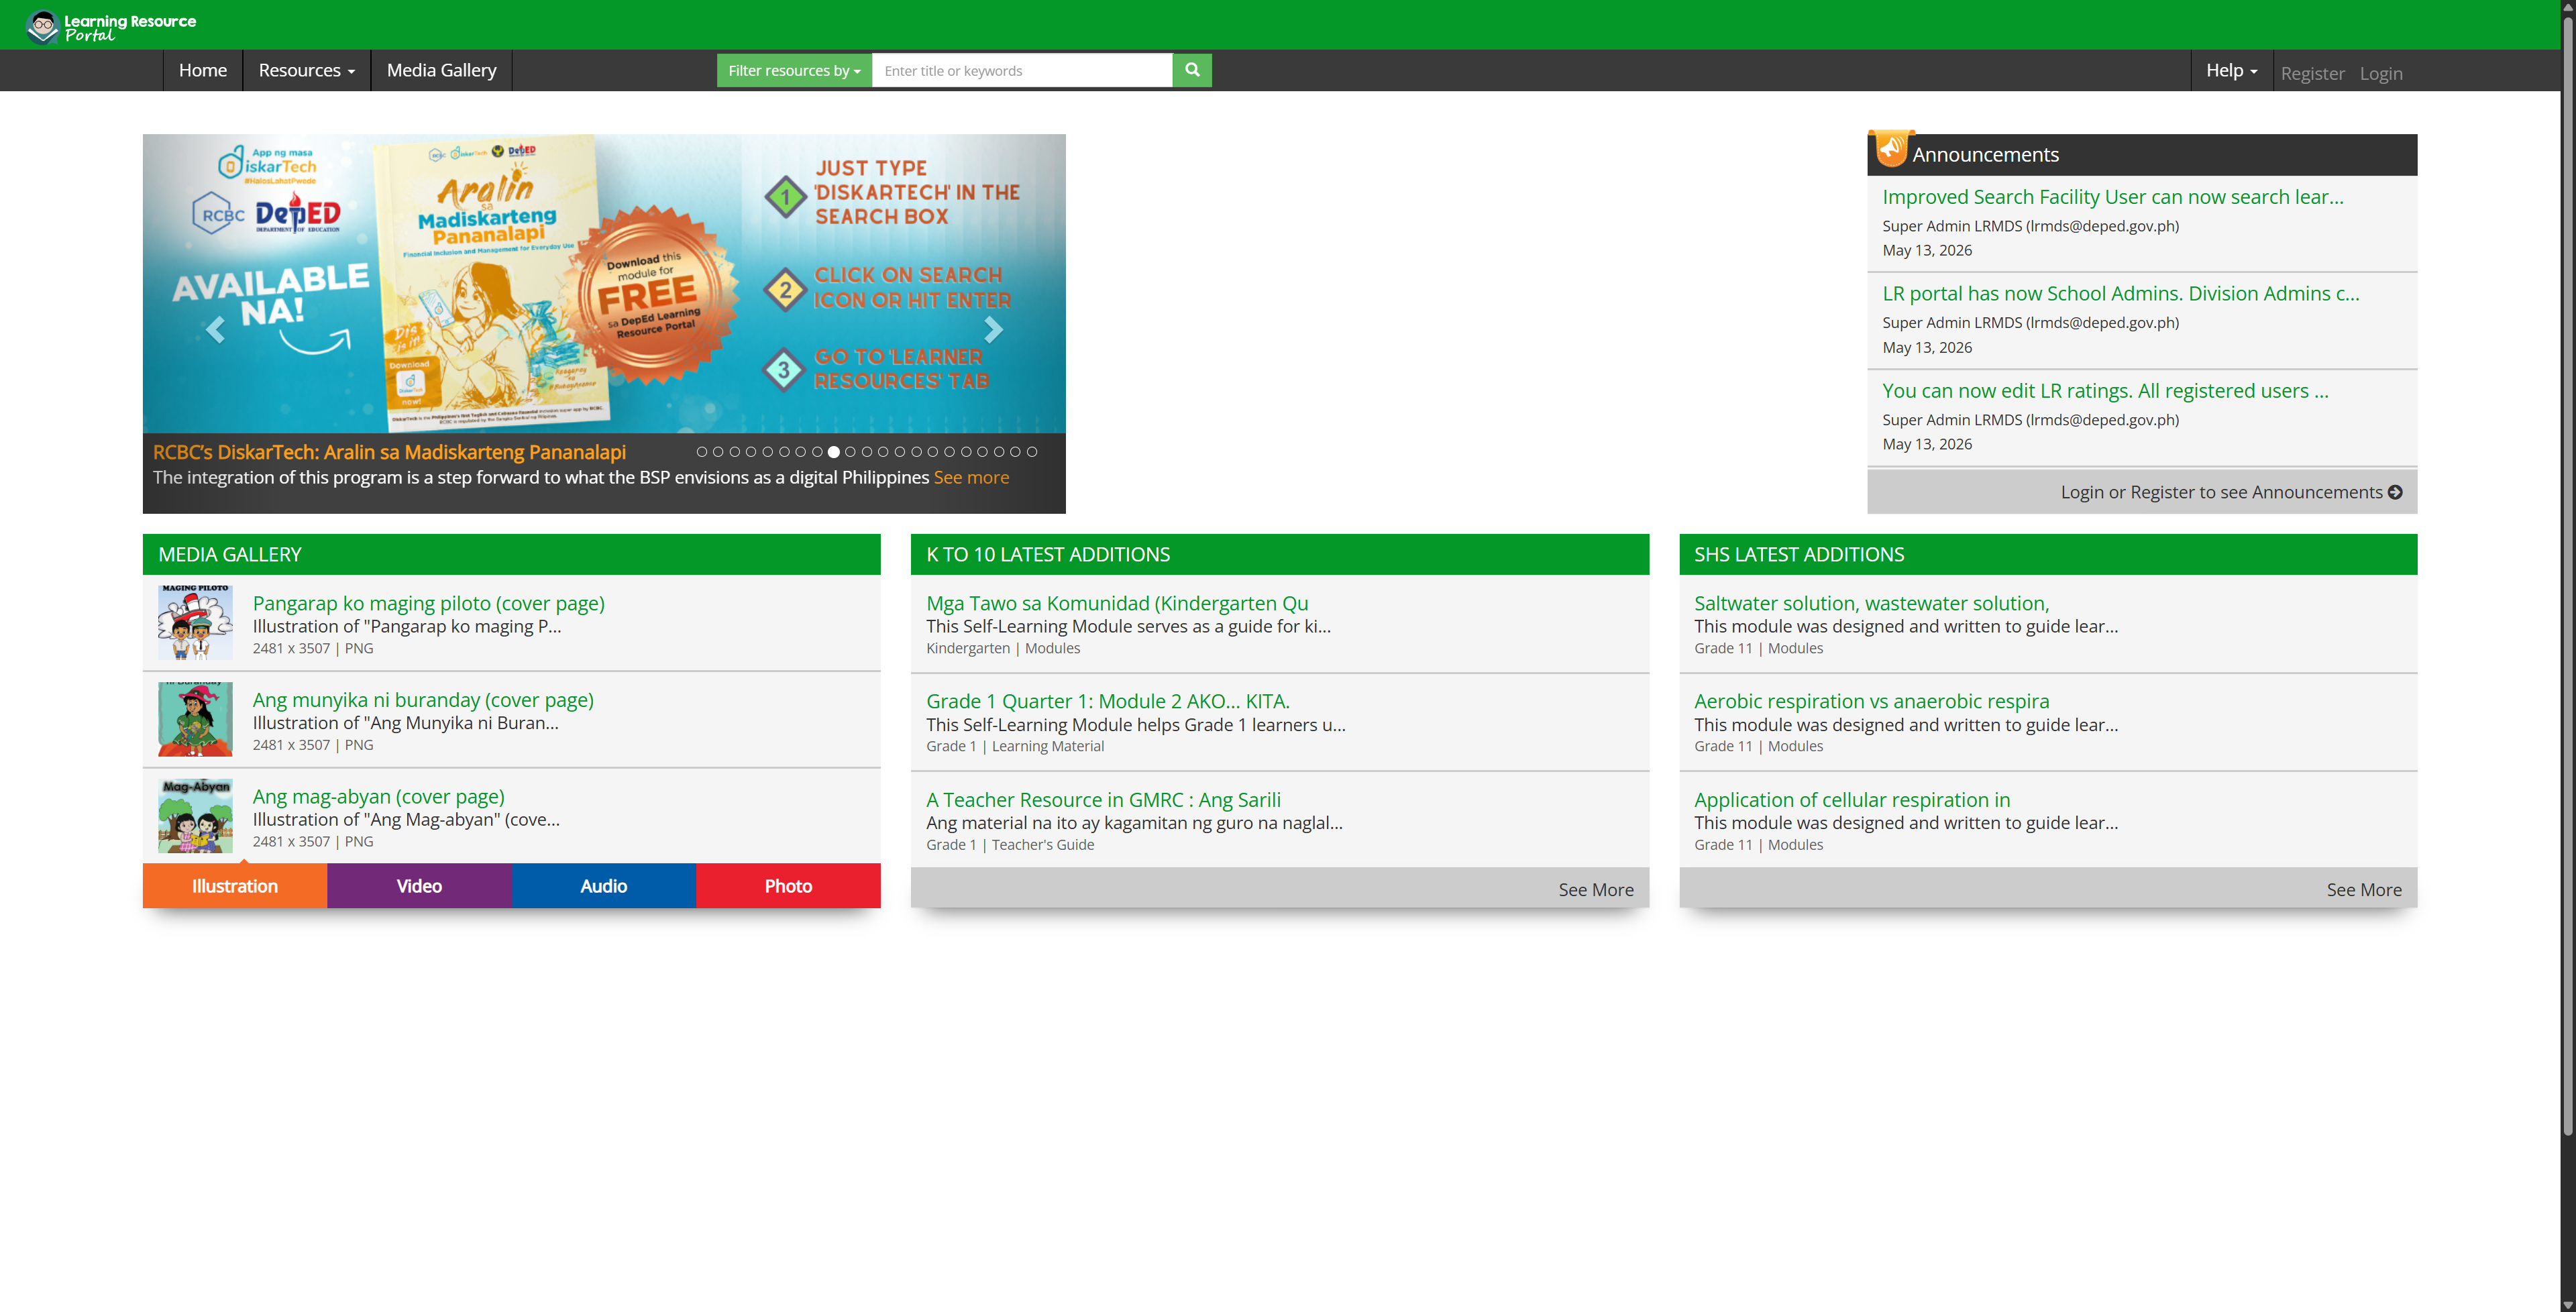Screen dimensions: 2576x1312
Task: Switch to the Audio media tab
Action: pos(604,886)
